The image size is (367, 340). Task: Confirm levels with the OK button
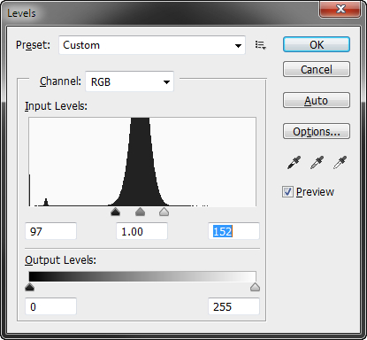pos(317,44)
